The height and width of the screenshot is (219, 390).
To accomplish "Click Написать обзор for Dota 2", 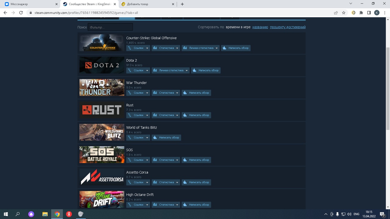I will [206, 70].
